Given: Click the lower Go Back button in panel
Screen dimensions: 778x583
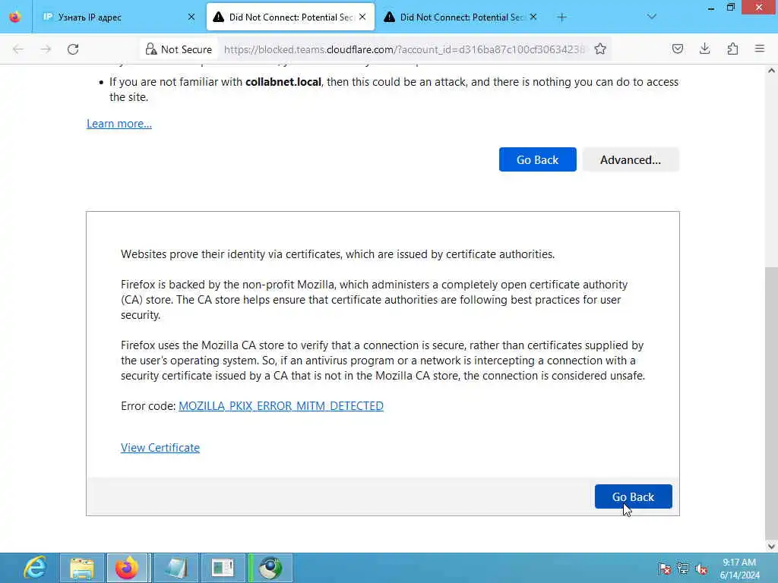Looking at the screenshot, I should tap(633, 496).
